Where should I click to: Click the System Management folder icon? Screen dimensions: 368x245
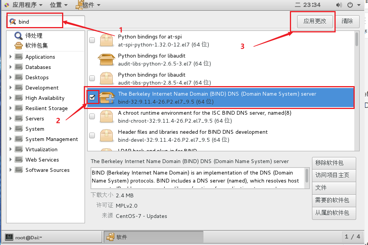[x=19, y=139]
